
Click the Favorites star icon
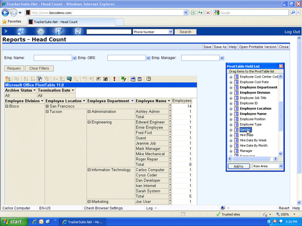click(x=4, y=21)
